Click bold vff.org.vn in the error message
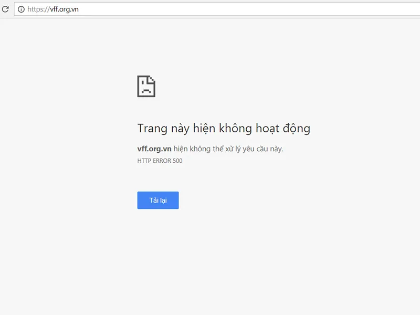This screenshot has width=420, height=315. click(x=154, y=149)
